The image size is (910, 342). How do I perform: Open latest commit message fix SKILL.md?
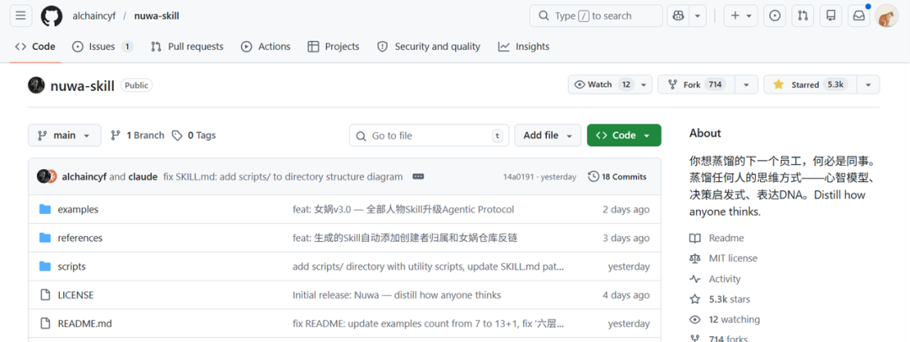(x=282, y=177)
